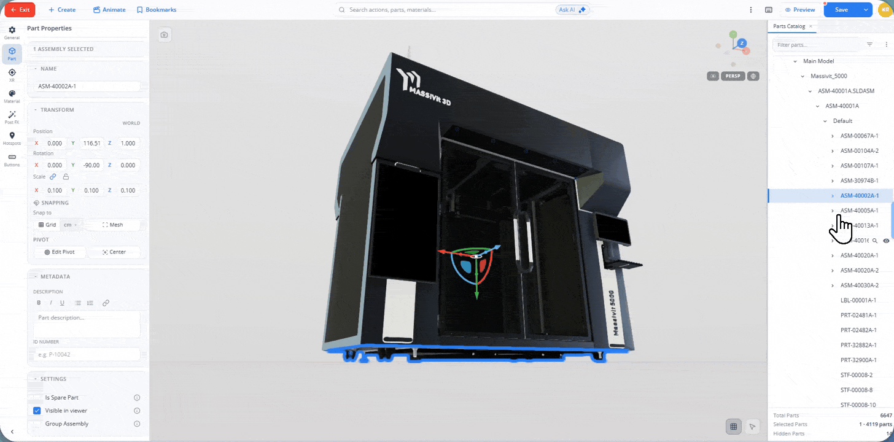The width and height of the screenshot is (894, 442).
Task: Click the Edit Pivot button
Action: tap(60, 252)
